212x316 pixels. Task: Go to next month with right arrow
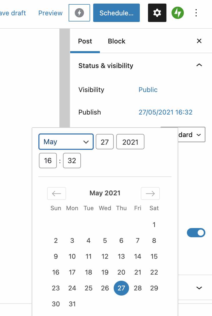point(150,194)
